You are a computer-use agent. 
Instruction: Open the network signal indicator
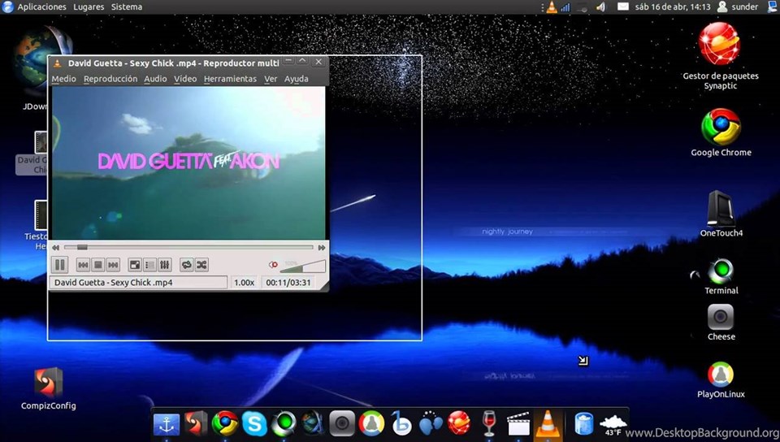(x=565, y=7)
